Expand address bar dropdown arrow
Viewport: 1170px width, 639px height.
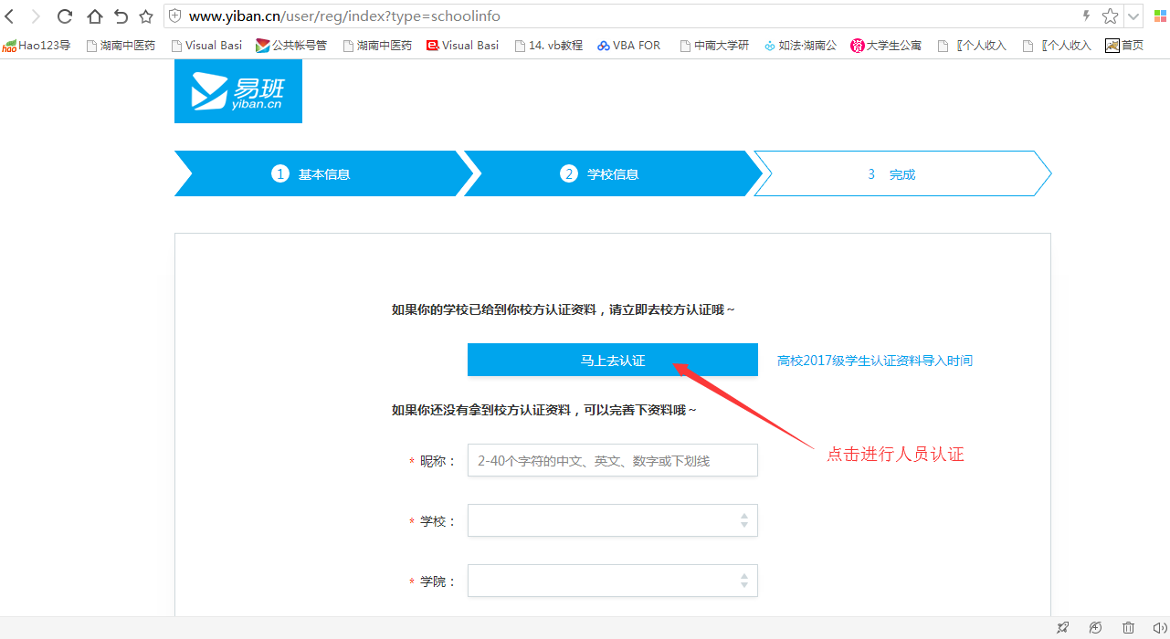(1133, 16)
